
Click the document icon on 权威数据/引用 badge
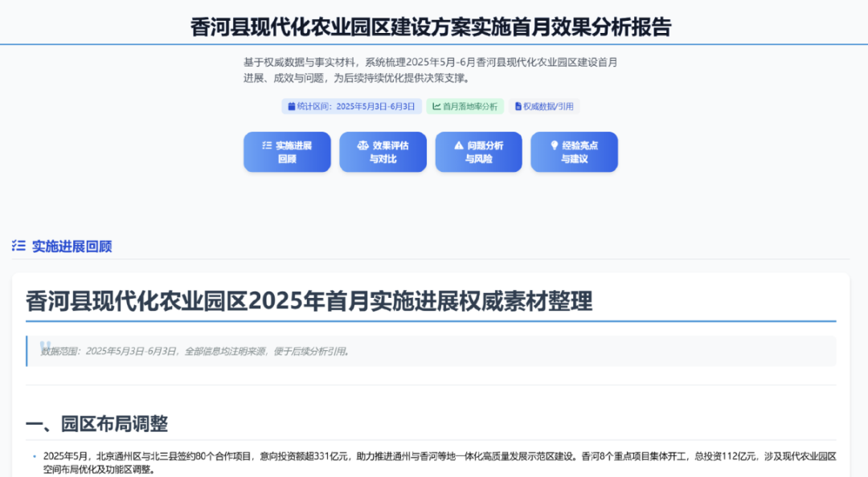(518, 106)
